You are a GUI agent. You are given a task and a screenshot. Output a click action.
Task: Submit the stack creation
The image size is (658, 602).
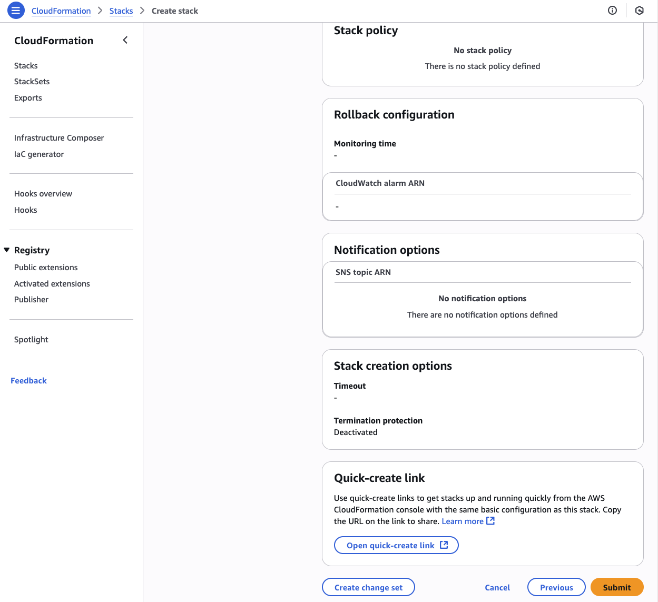pos(617,587)
